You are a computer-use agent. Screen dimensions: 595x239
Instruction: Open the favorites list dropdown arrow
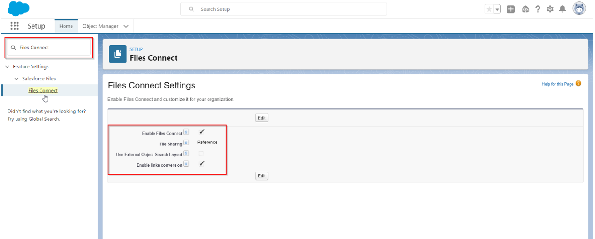coord(497,9)
